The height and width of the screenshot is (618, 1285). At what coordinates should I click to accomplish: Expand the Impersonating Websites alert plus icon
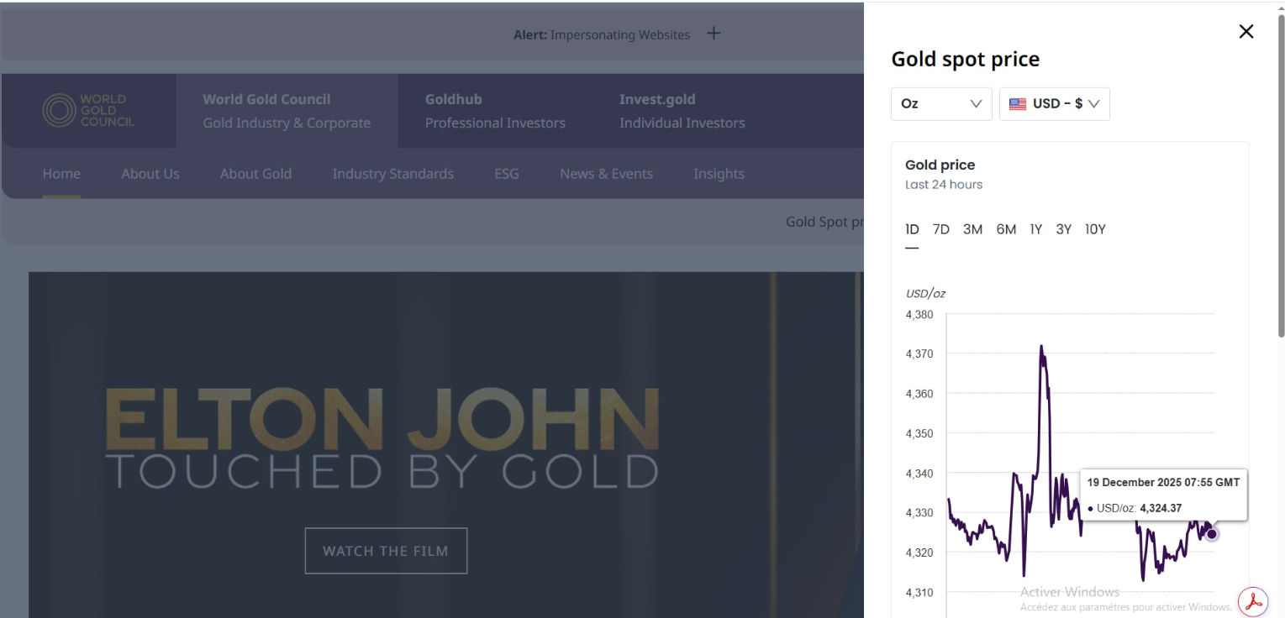click(x=714, y=34)
